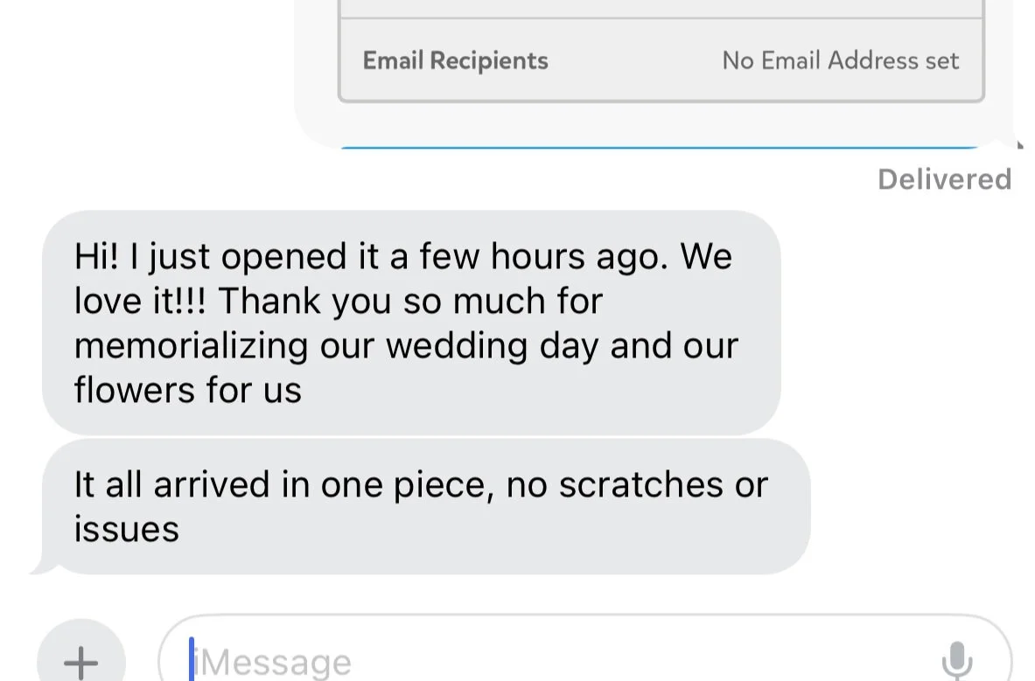Viewport: 1035px width, 681px height.
Task: Select the "It all arrived in one piece" bubble
Action: 425,506
